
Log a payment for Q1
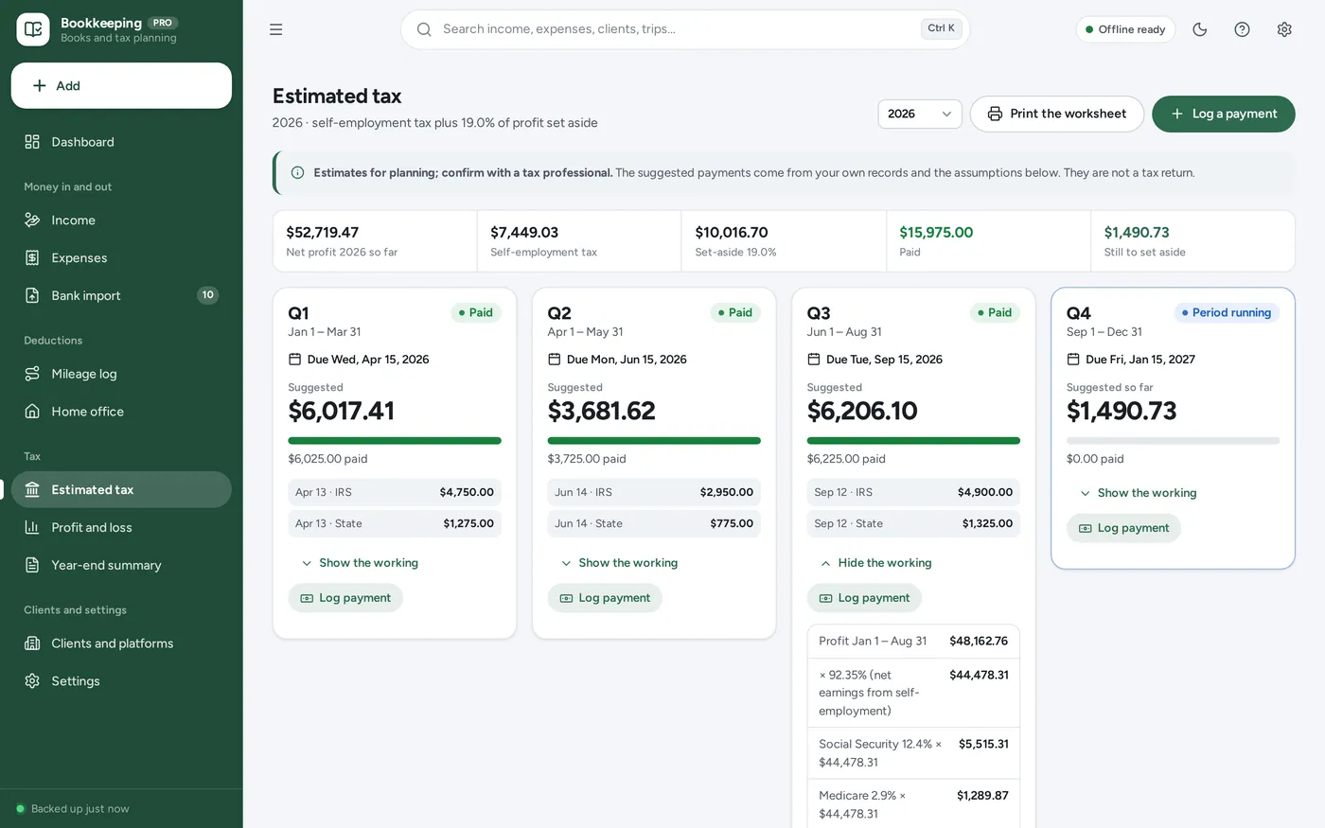(x=345, y=598)
